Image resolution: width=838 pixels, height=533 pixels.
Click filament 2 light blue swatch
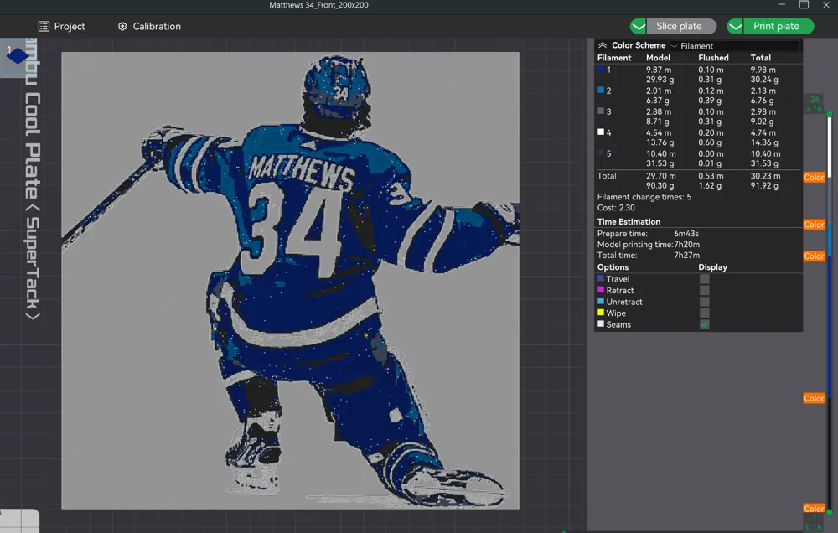tap(601, 91)
